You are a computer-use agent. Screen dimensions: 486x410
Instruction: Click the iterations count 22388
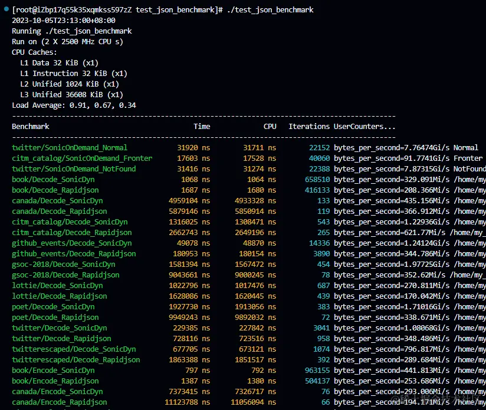point(320,168)
